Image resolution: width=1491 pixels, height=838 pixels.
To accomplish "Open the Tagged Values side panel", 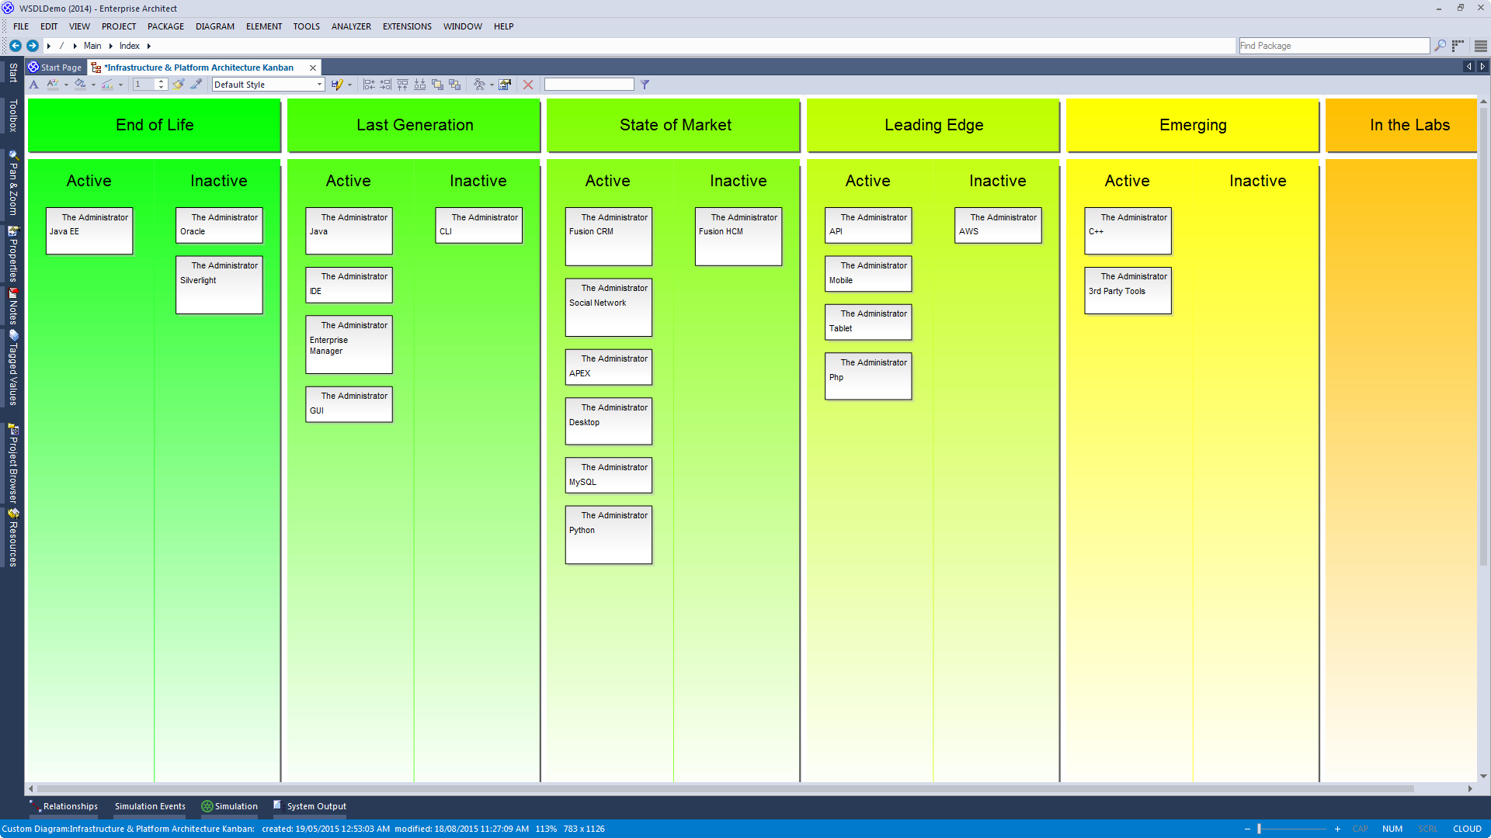I will point(13,369).
